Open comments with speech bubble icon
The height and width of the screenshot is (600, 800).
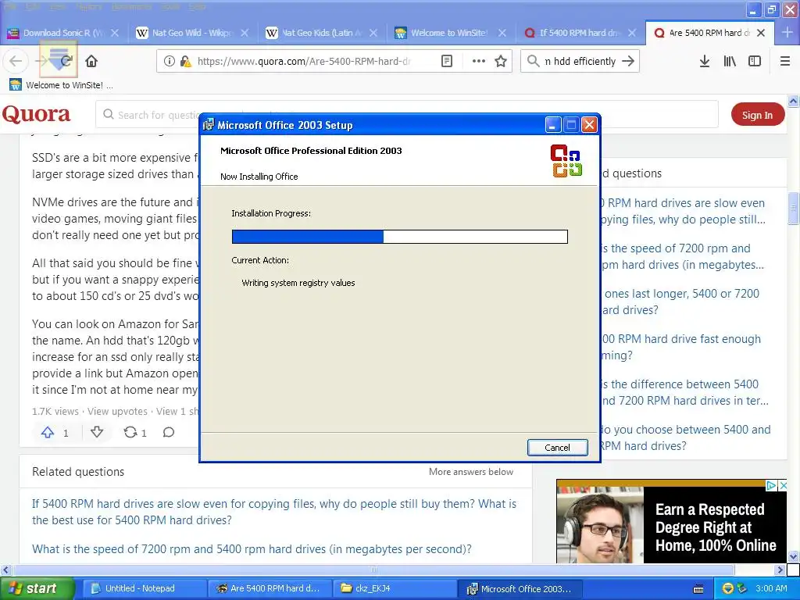[169, 433]
